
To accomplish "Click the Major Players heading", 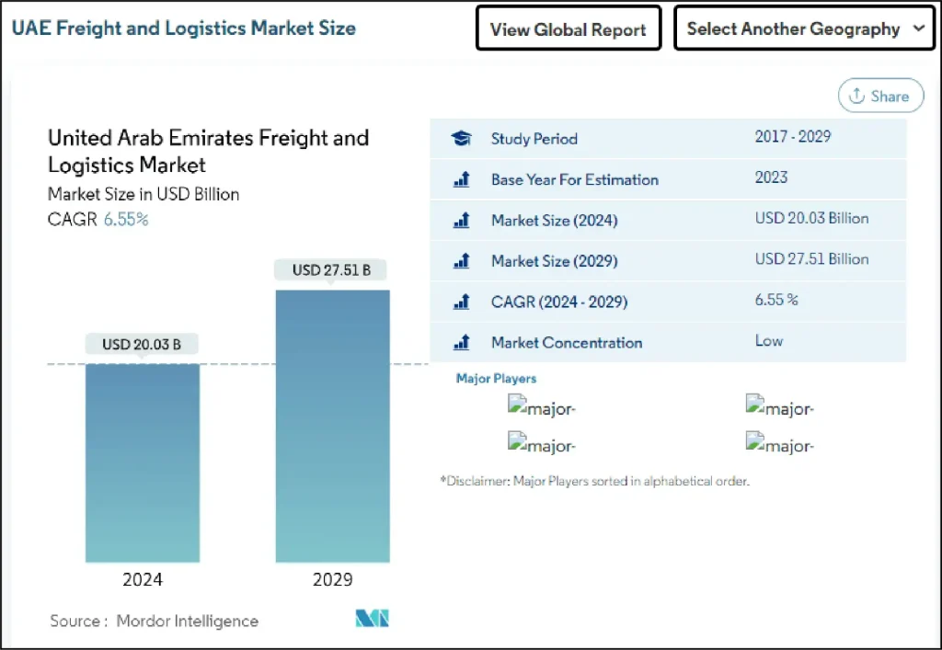I will click(x=496, y=379).
